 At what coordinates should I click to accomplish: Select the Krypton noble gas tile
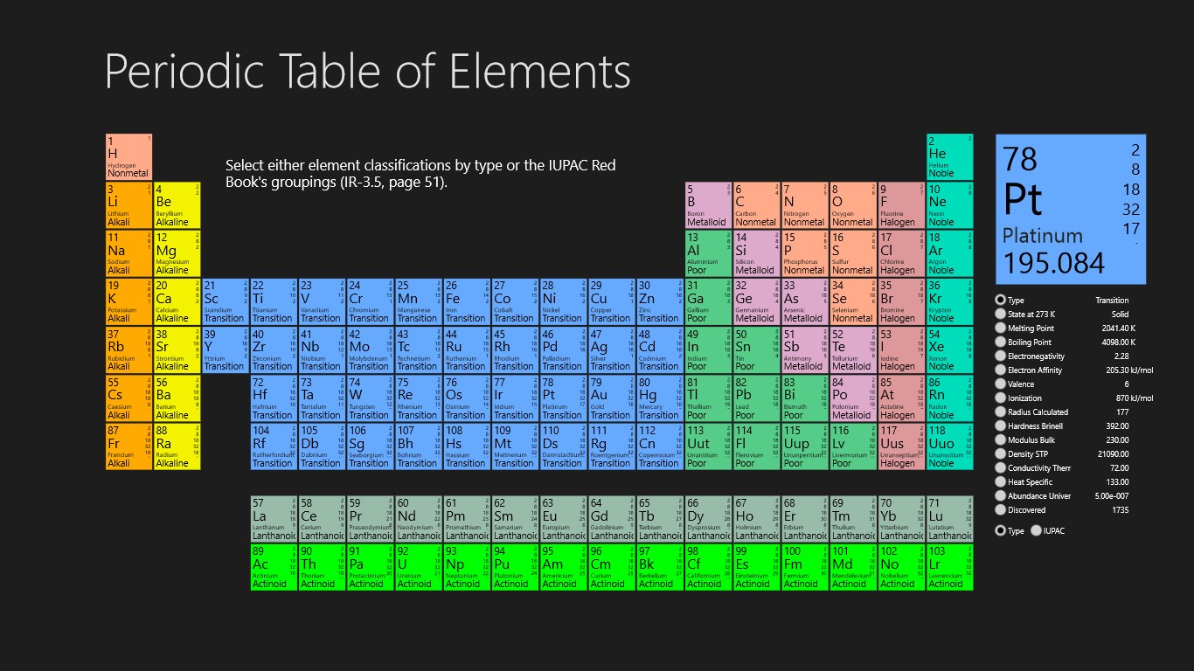click(949, 301)
